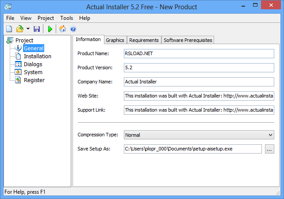Image resolution: width=284 pixels, height=199 pixels.
Task: Open the File menu
Action: coord(10,18)
